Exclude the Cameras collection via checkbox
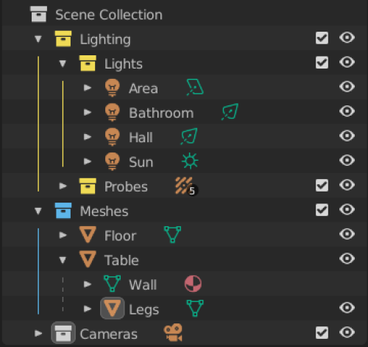 coord(322,332)
